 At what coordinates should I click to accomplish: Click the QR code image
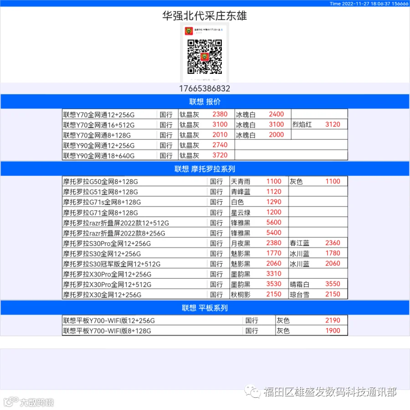205,57
